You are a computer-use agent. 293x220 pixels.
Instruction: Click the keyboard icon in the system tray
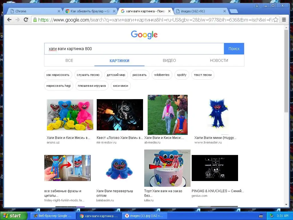tap(261, 216)
